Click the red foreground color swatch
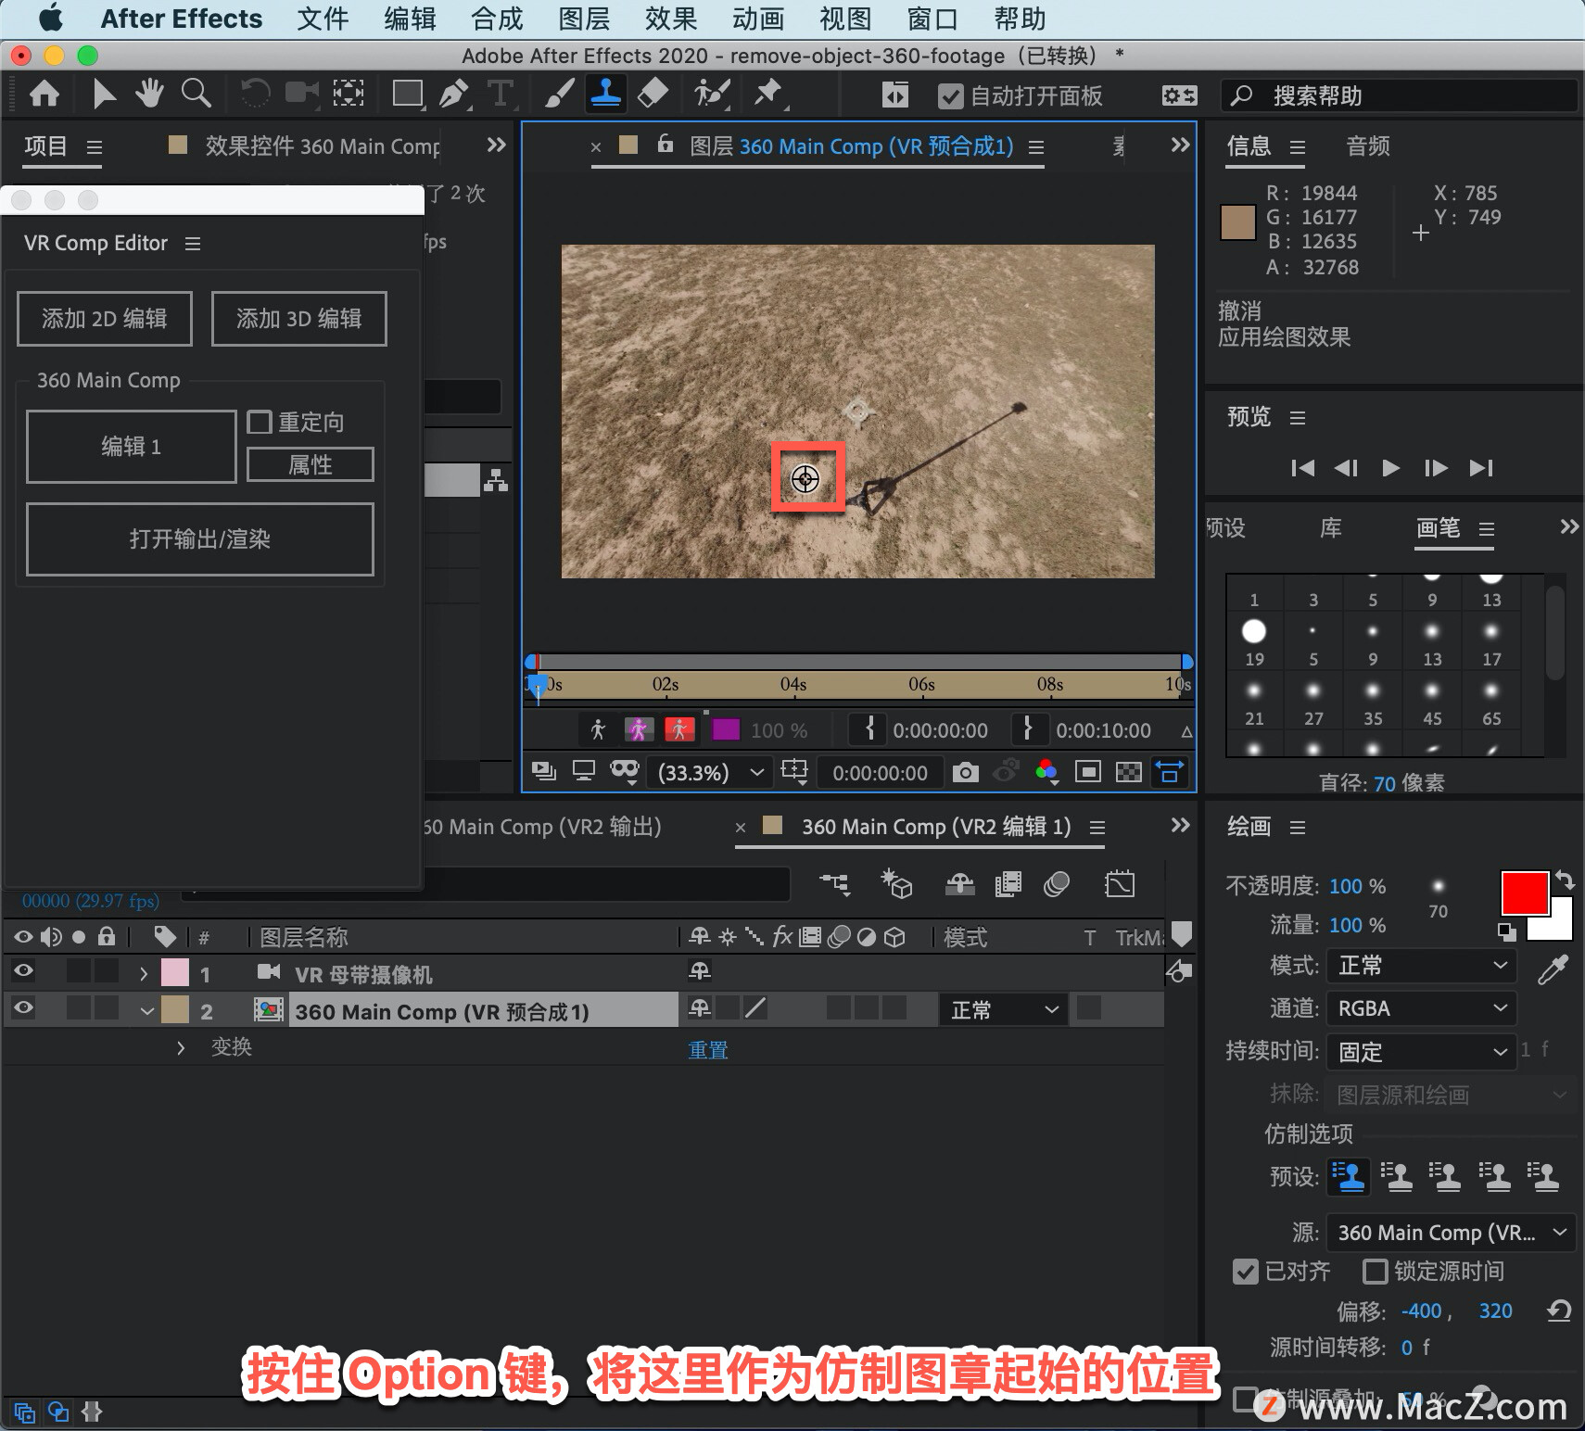The width and height of the screenshot is (1585, 1431). click(1525, 894)
